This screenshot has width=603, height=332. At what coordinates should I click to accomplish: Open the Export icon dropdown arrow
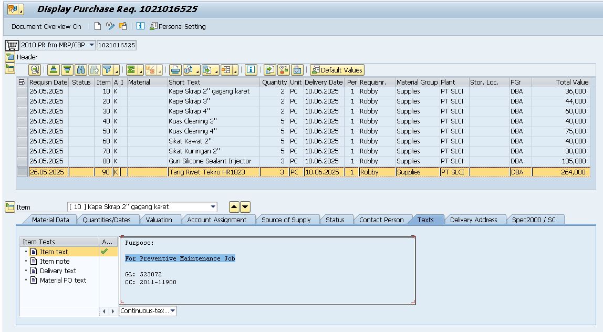pyautogui.click(x=216, y=71)
